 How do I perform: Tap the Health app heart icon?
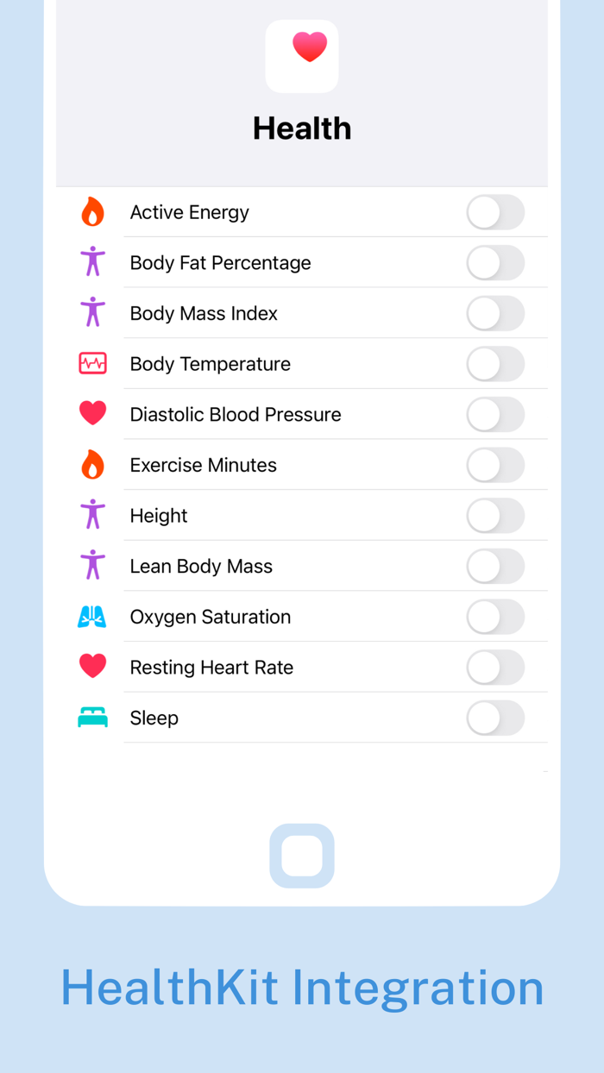(302, 55)
